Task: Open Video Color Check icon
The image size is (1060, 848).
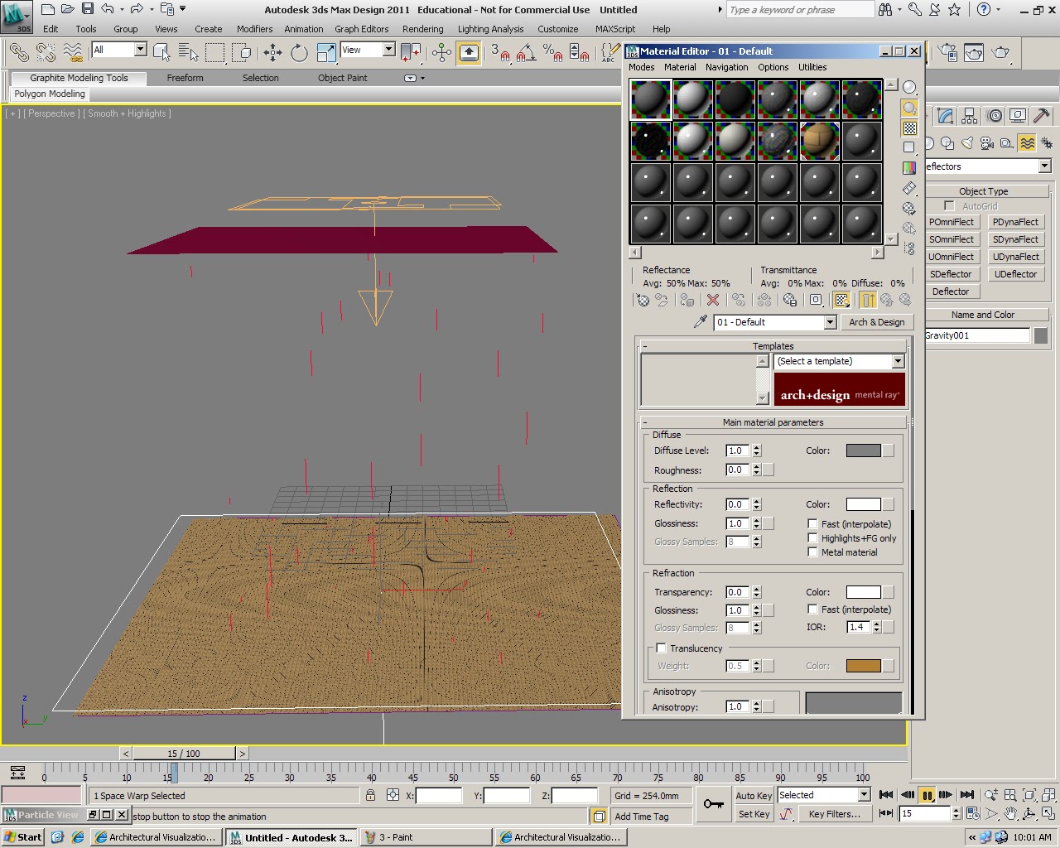Action: pyautogui.click(x=909, y=168)
